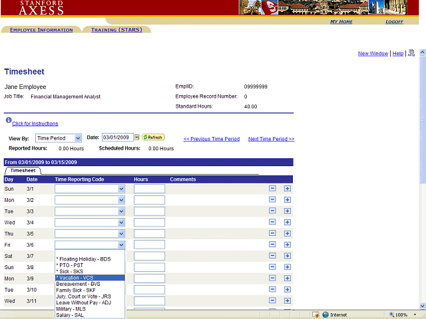The height and width of the screenshot is (319, 426).
Task: Click the Previous Time Period link
Action: [x=211, y=139]
